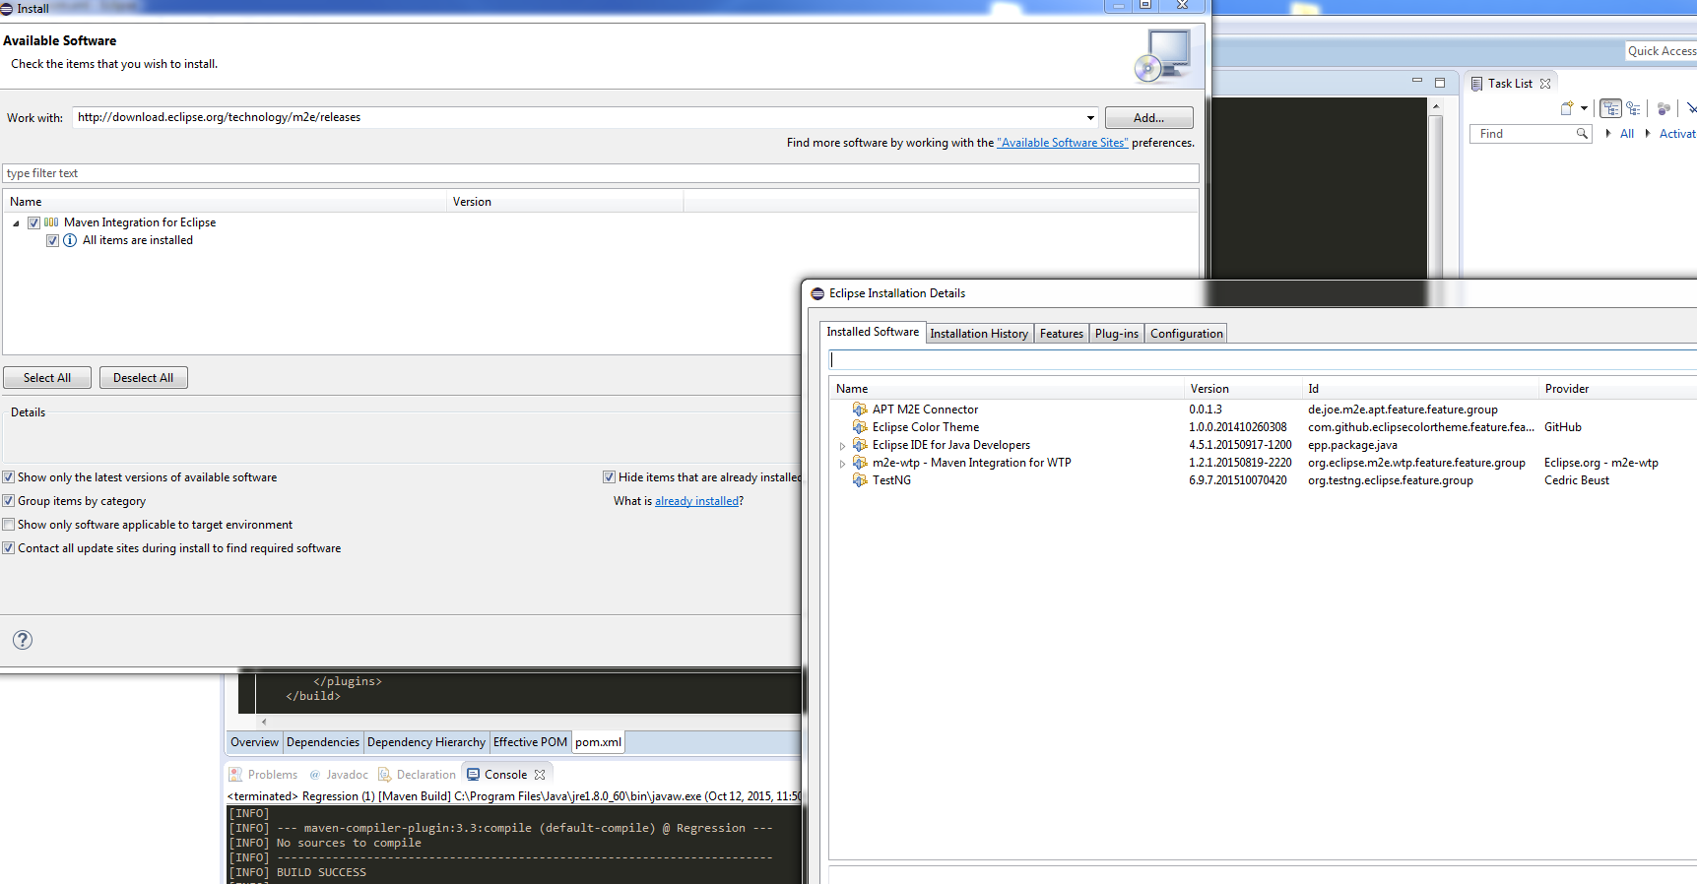Viewport: 1697px width, 884px height.
Task: Click the info icon beside All items are installed
Action: point(70,240)
